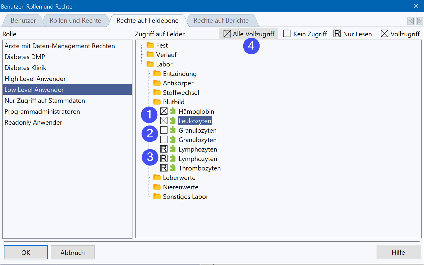The image size is (424, 265).
Task: Toggle the Leukozyten access checkbox
Action: 164,121
